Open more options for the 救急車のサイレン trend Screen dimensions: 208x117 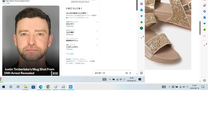[97, 39]
